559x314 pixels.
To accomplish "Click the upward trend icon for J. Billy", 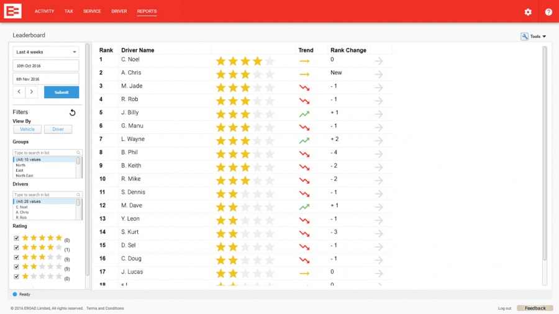I will [304, 114].
